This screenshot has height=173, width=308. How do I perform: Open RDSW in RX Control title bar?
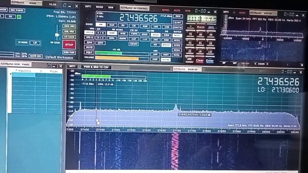pos(100,7)
